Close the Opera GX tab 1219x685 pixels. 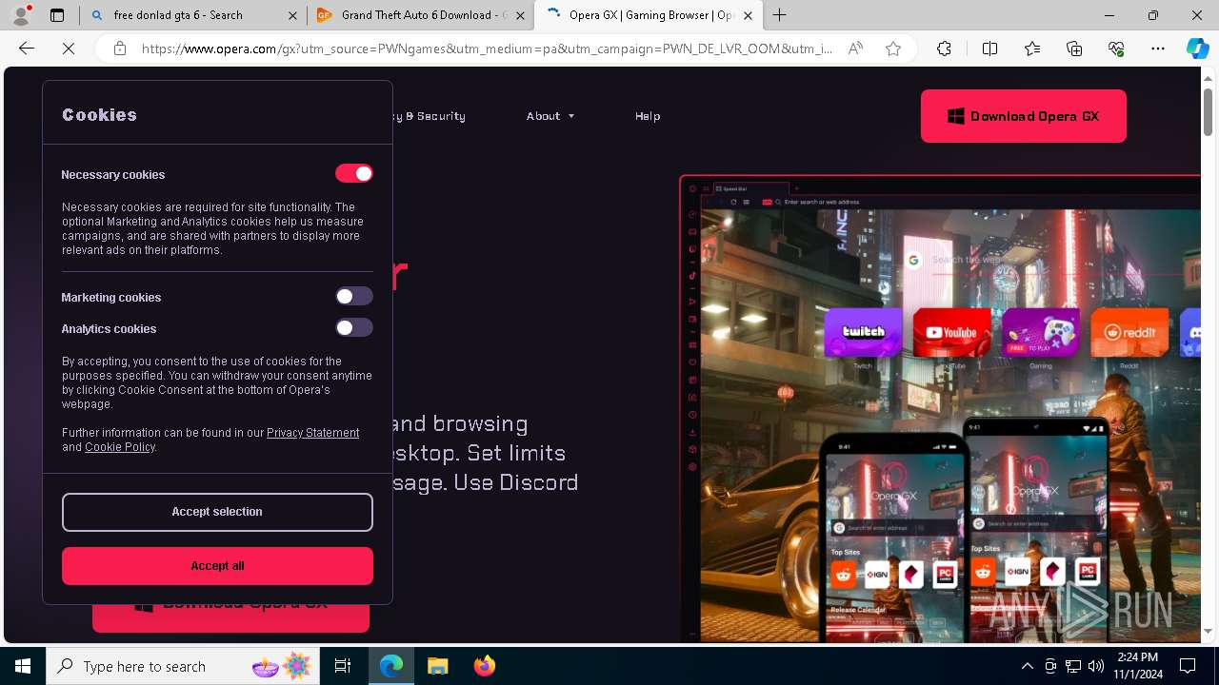pyautogui.click(x=748, y=15)
